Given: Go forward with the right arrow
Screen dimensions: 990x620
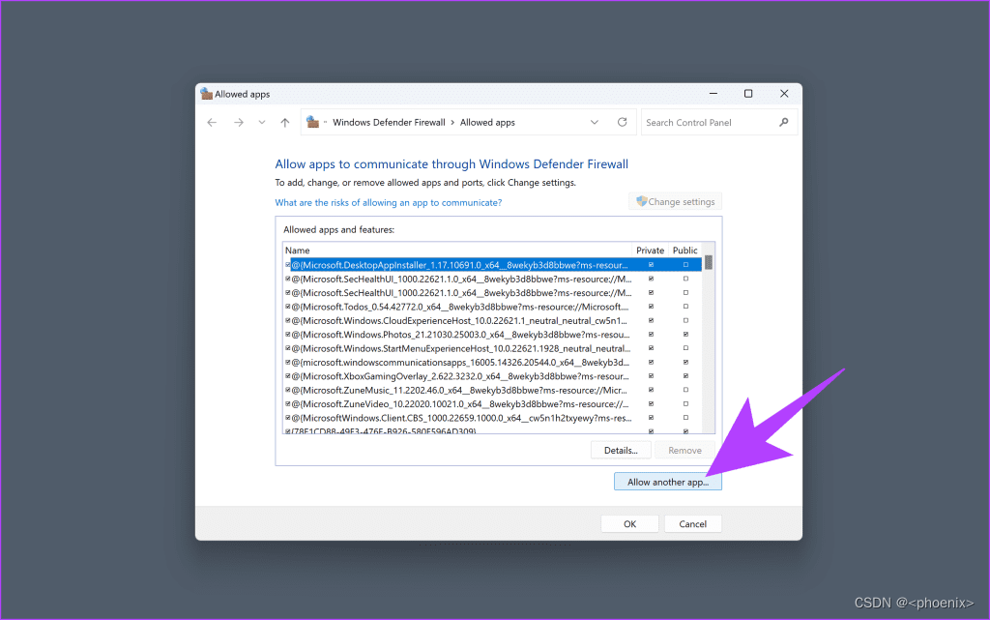Looking at the screenshot, I should tap(238, 123).
